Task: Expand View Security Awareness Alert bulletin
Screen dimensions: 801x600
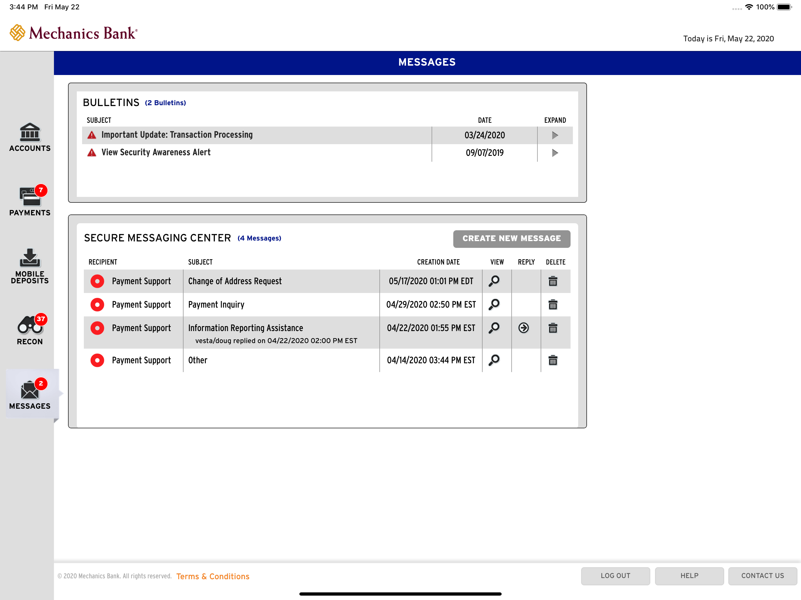Action: (555, 153)
